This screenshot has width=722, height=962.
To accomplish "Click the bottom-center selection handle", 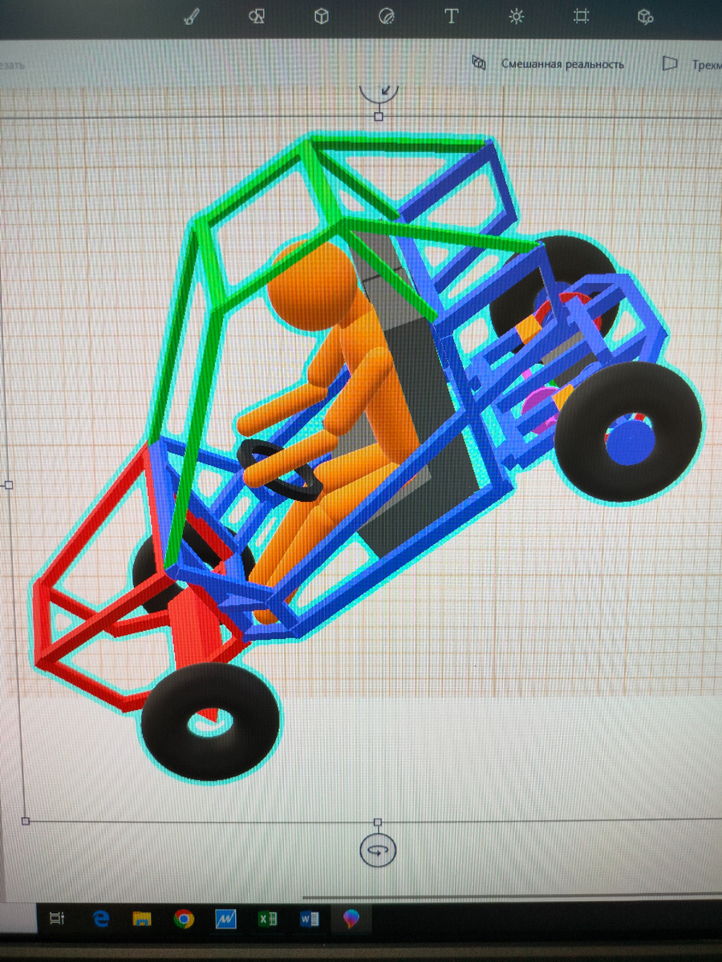I will [x=378, y=822].
